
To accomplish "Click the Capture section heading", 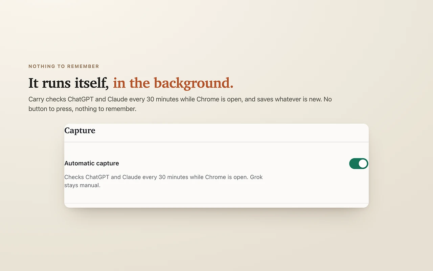I will [x=80, y=130].
